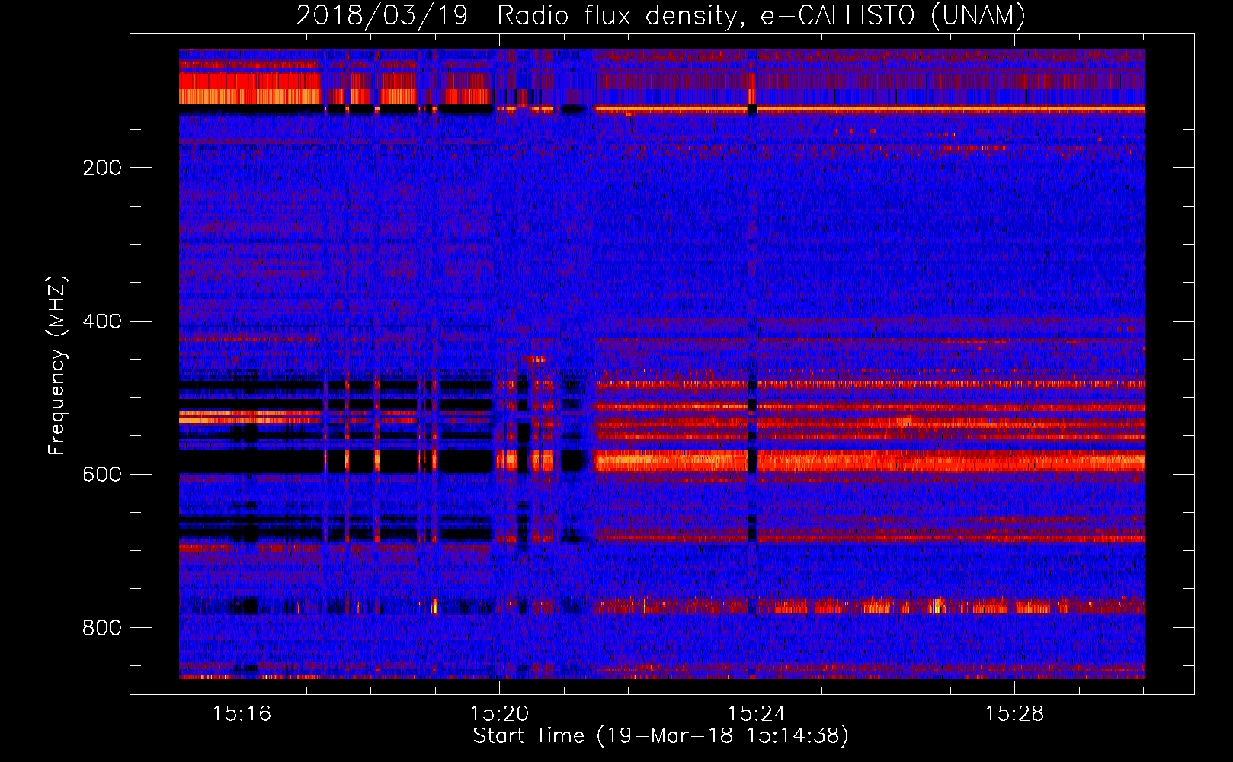The width and height of the screenshot is (1233, 762).
Task: Click the '200' frequency tick label
Action: (x=102, y=168)
